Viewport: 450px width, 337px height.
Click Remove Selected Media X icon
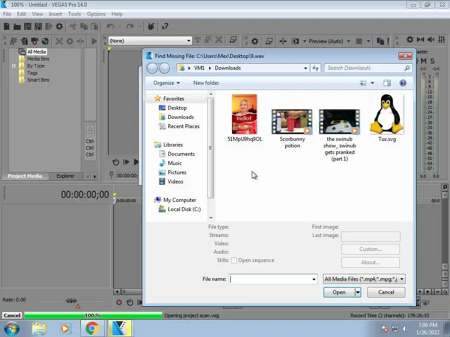(x=59, y=41)
